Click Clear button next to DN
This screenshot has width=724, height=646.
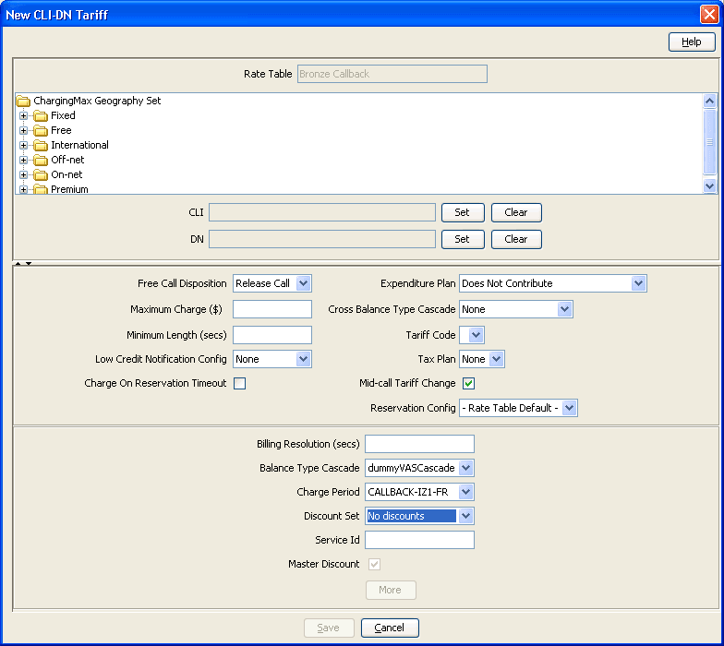pyautogui.click(x=516, y=240)
